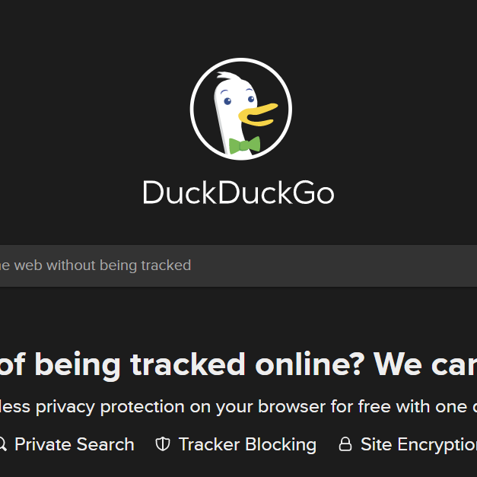Select the Private Search feature label
This screenshot has height=477, width=477.
(75, 444)
